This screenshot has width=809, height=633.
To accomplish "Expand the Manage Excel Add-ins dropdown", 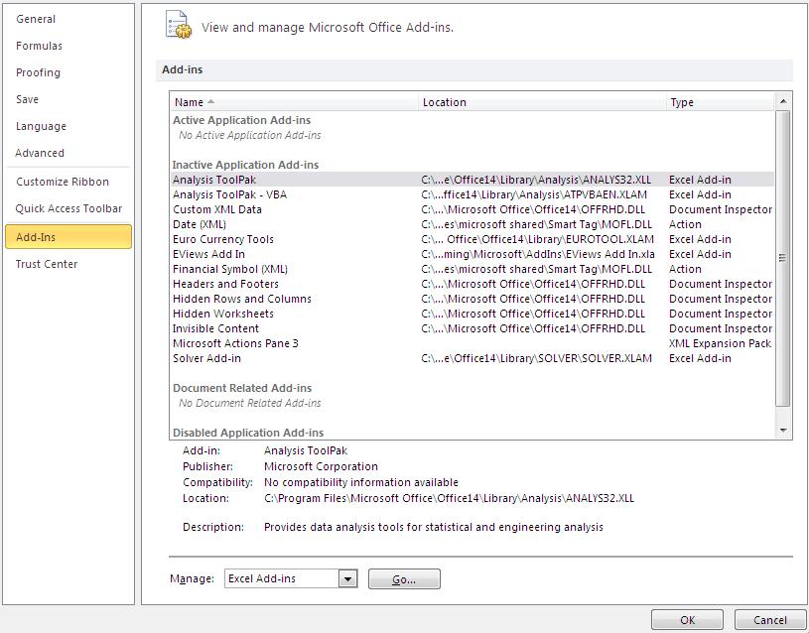I will coord(348,578).
